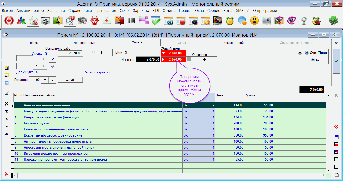Open the camera icon in toolbar
This screenshot has width=343, height=181.
266,21
